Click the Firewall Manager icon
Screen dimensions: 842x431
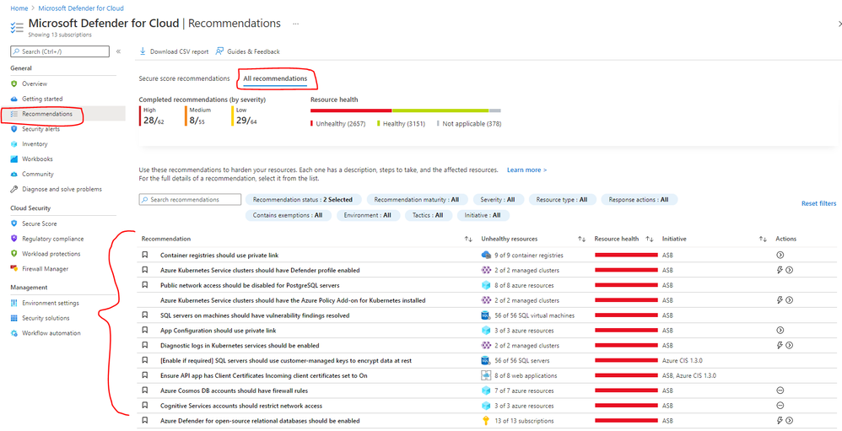(14, 268)
